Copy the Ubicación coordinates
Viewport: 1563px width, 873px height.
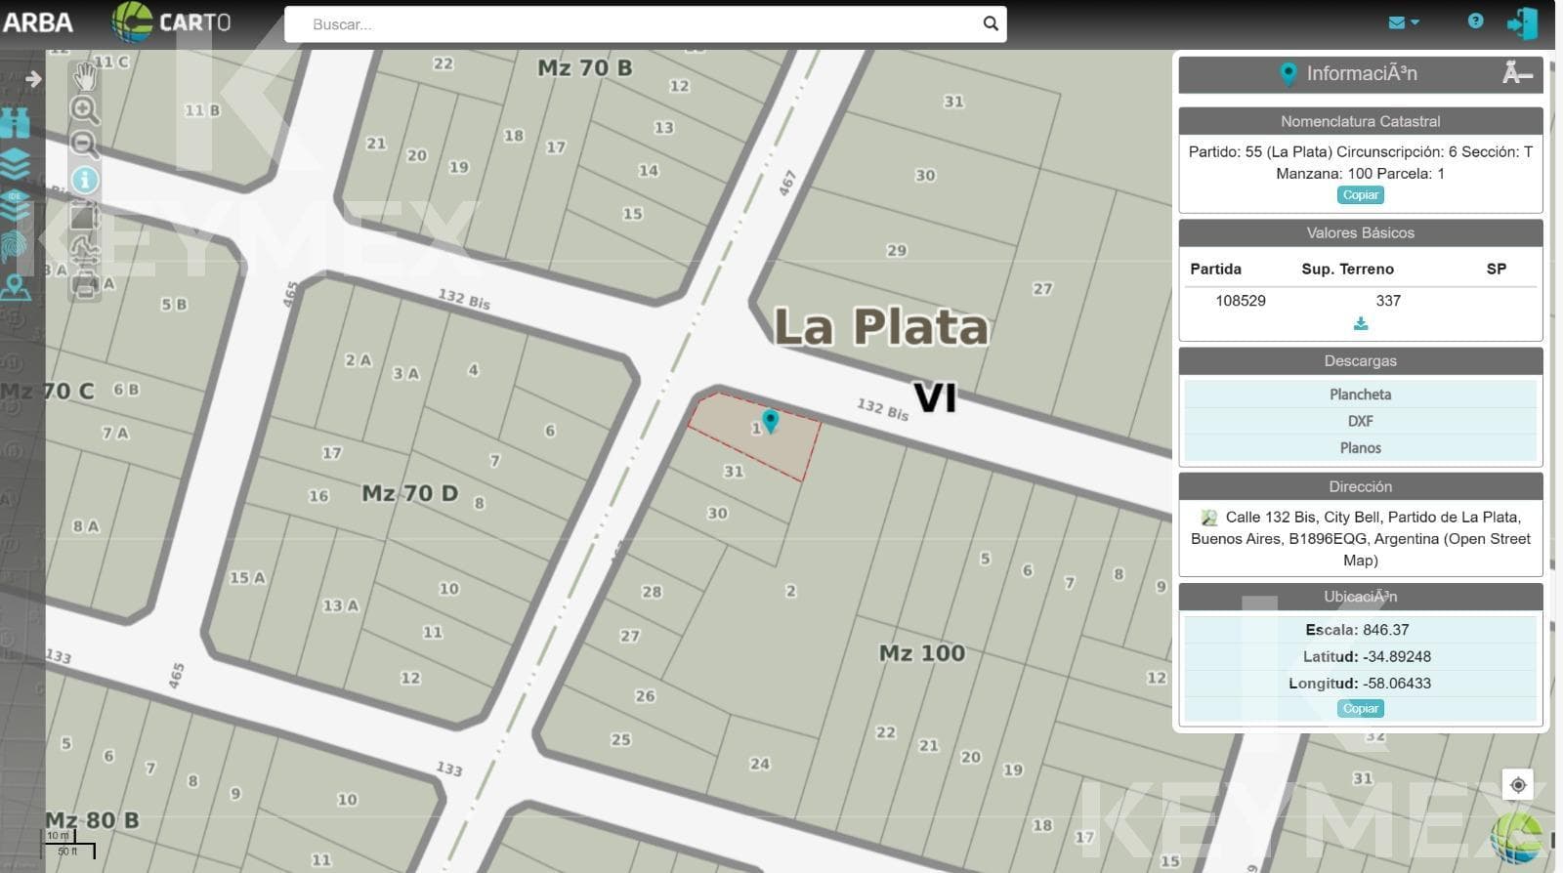(1360, 709)
